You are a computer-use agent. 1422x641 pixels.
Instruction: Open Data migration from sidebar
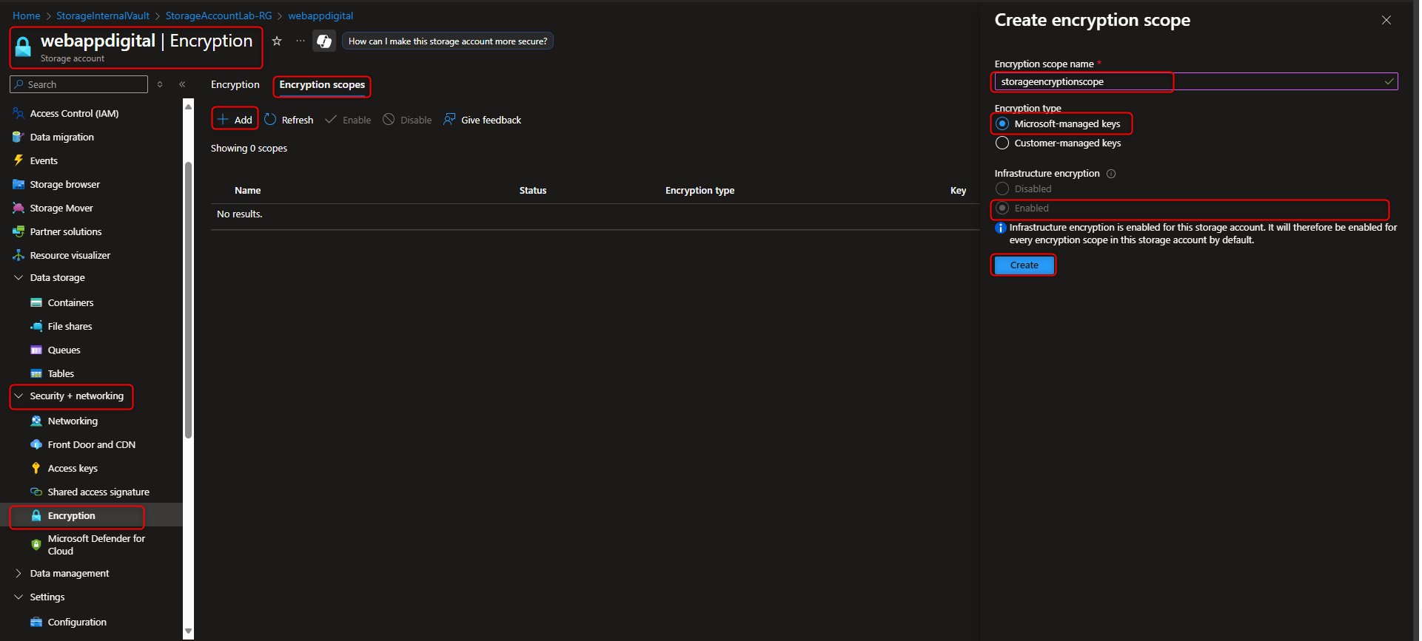click(62, 137)
